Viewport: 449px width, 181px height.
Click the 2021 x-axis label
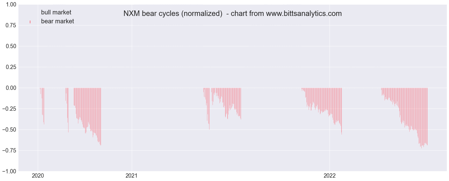click(132, 176)
